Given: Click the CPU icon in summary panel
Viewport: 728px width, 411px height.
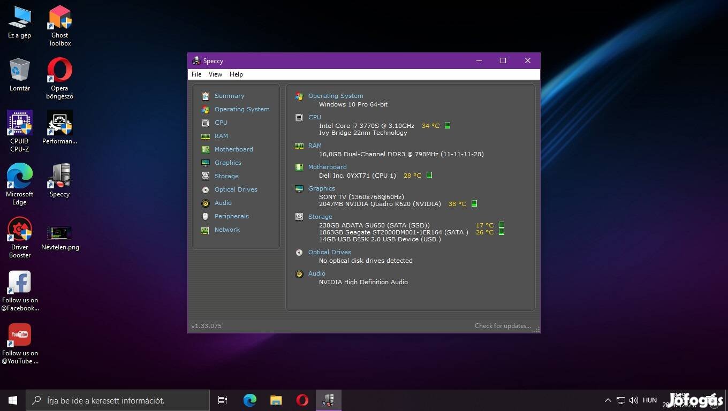Looking at the screenshot, I should (299, 118).
